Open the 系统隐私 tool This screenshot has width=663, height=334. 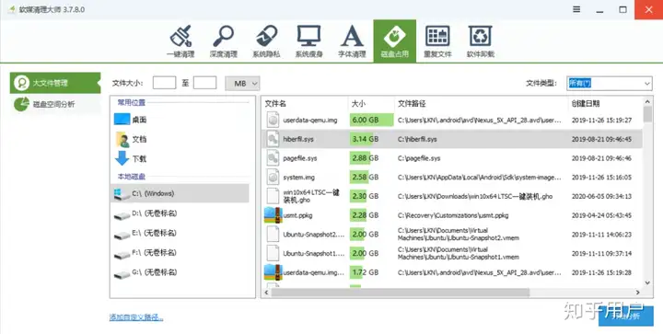click(x=266, y=41)
